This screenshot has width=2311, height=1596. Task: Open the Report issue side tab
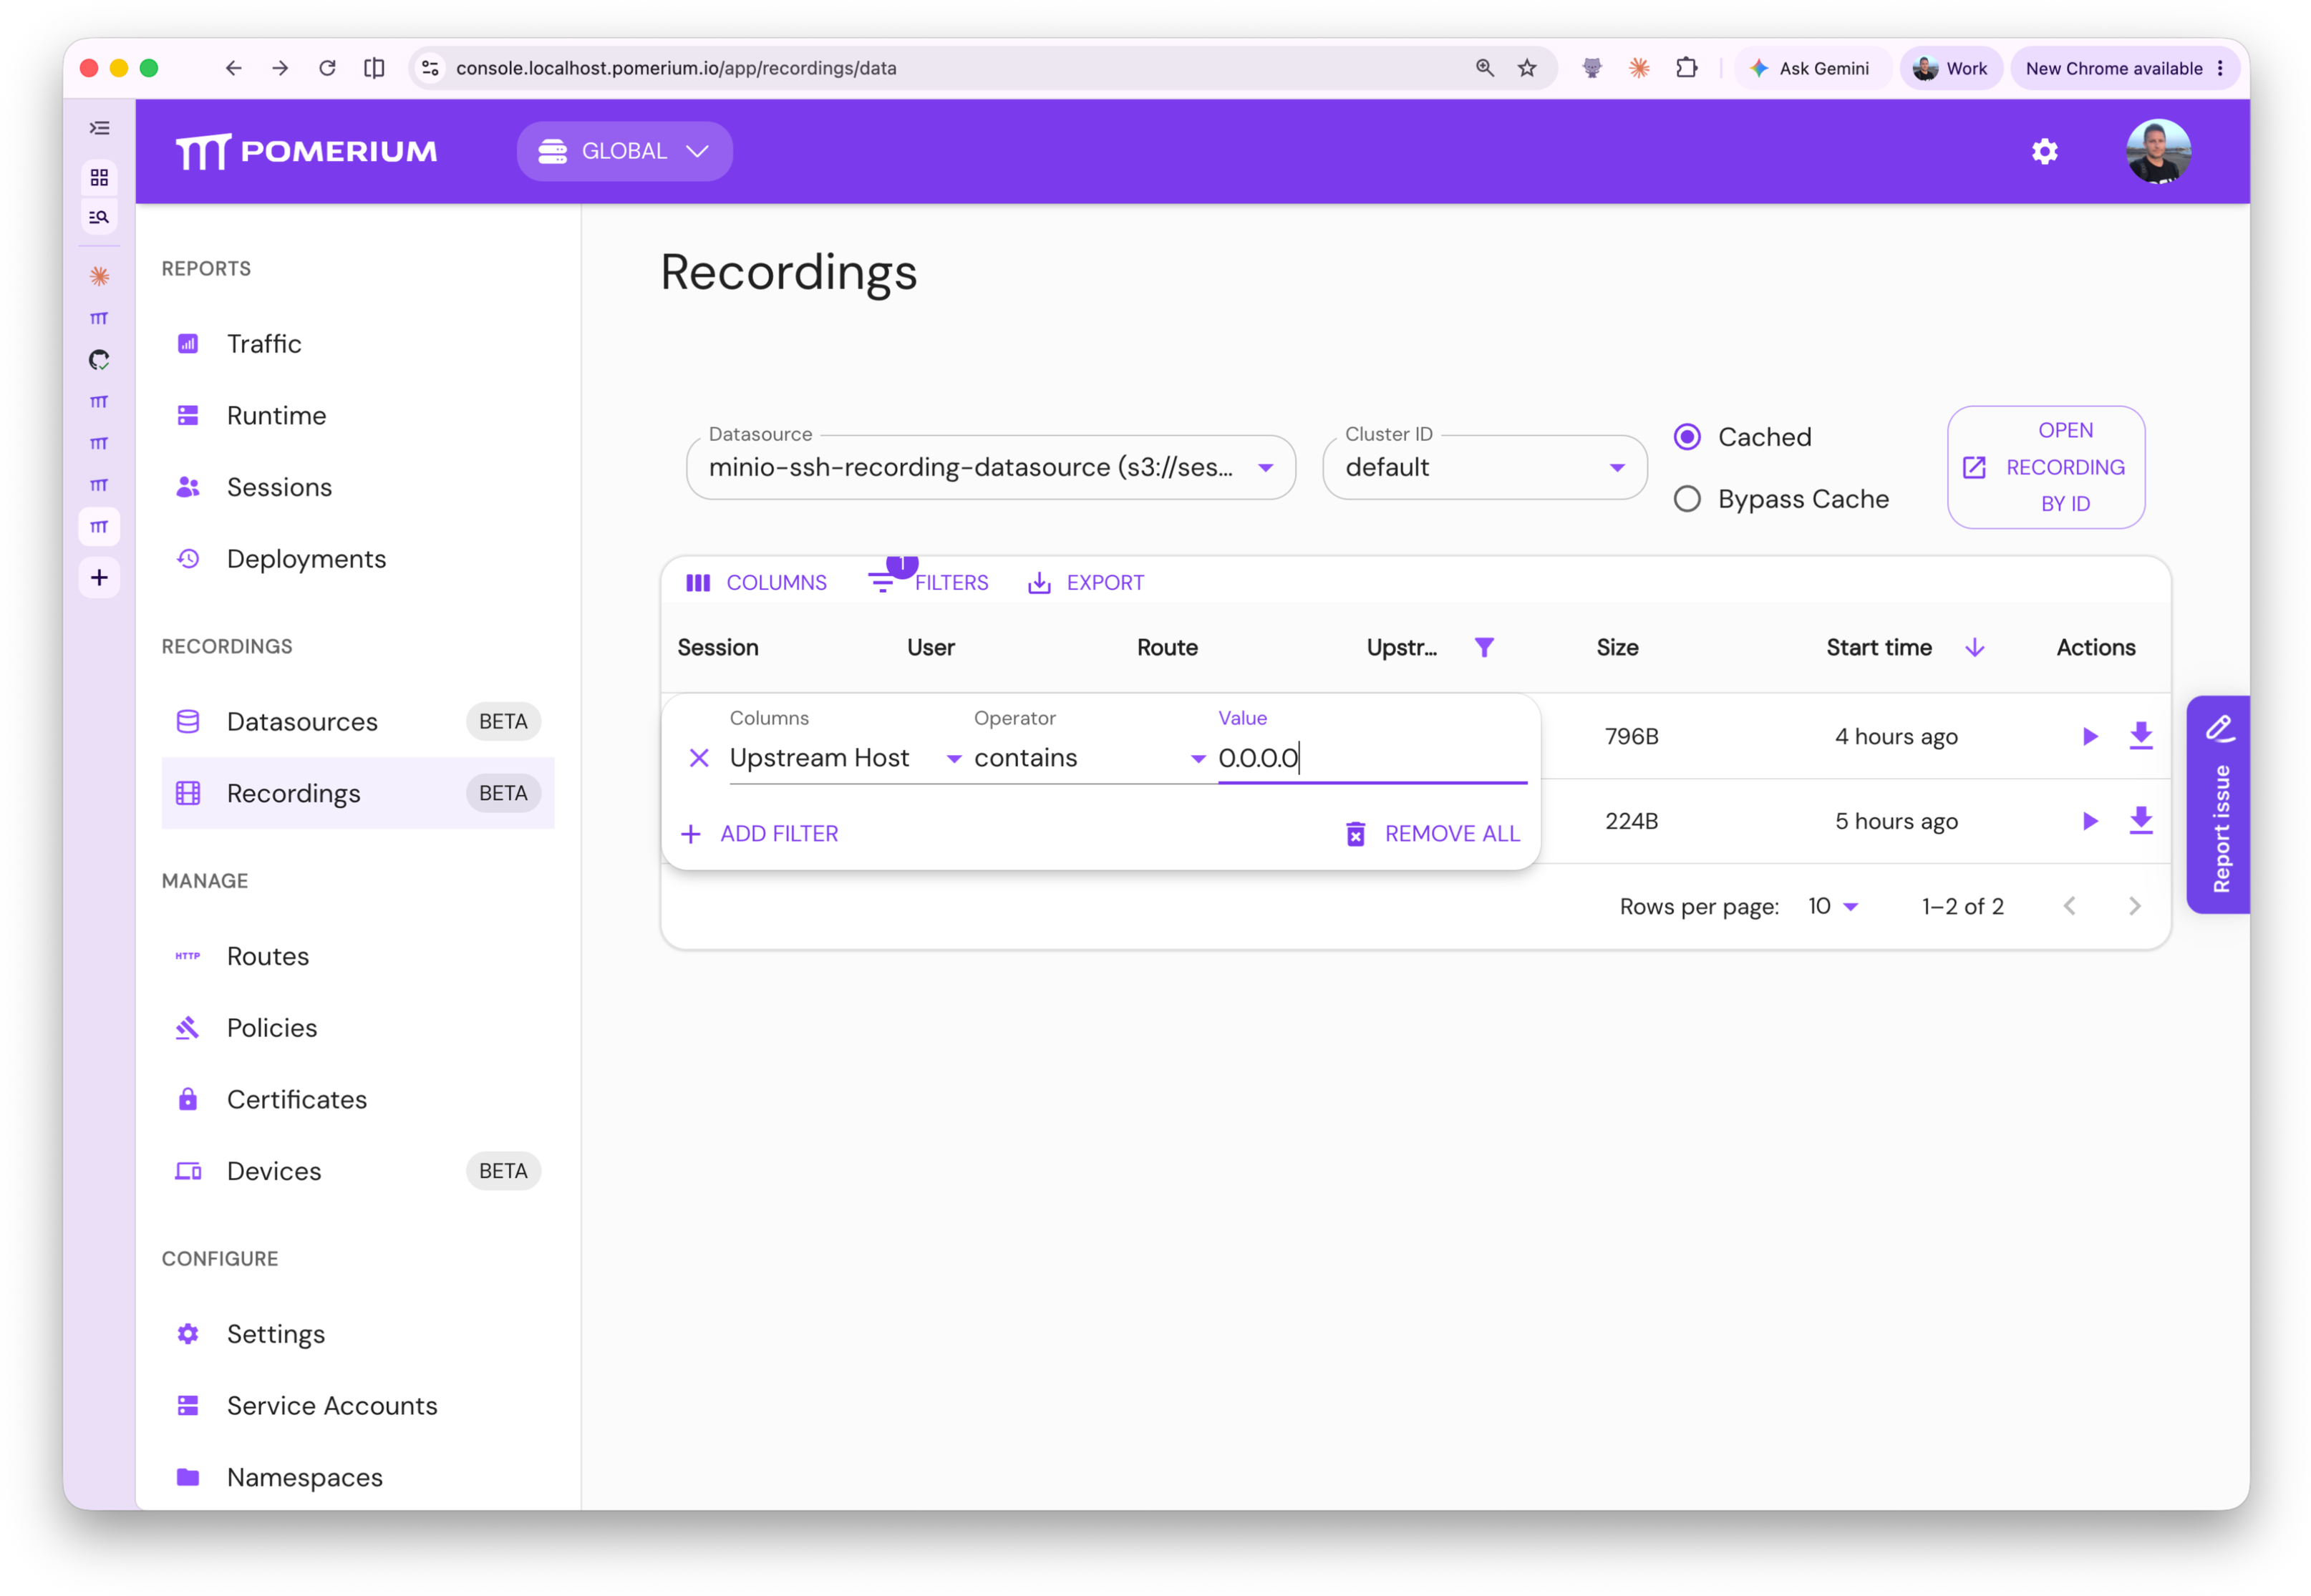(x=2219, y=804)
